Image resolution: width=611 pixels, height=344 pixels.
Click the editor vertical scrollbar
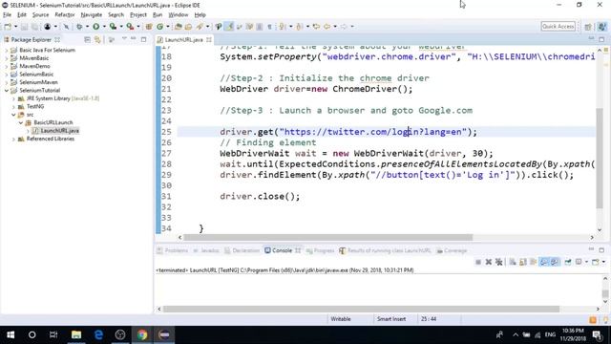click(600, 158)
